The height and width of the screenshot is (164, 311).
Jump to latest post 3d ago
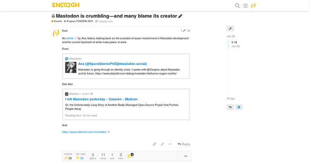[231, 99]
